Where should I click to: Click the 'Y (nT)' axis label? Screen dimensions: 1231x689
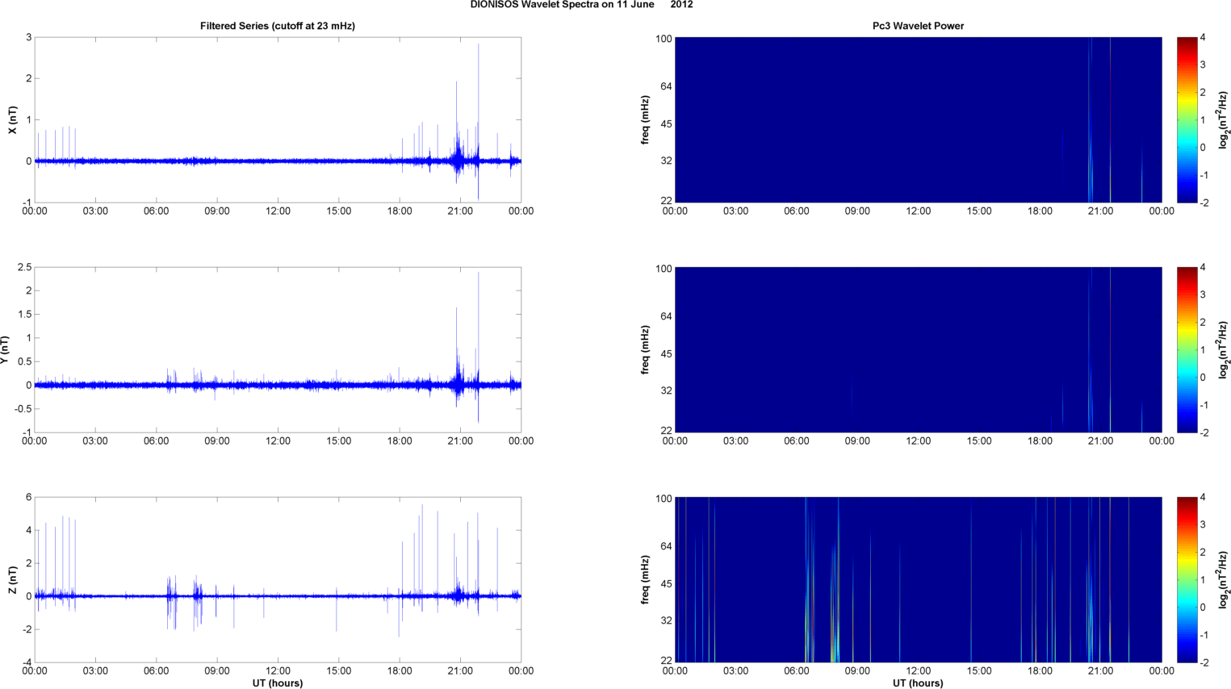point(6,350)
